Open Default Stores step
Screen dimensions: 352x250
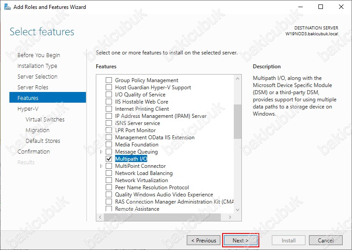pyautogui.click(x=43, y=141)
